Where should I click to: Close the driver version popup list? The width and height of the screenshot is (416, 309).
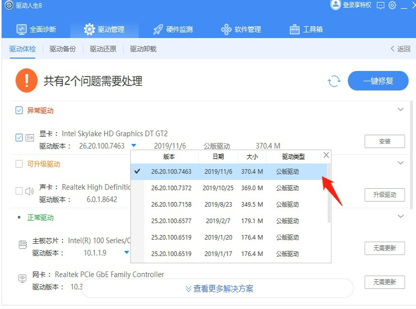(326, 155)
